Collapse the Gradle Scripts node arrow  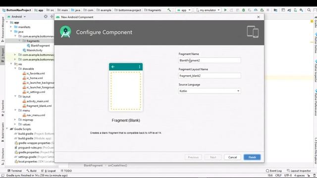pyautogui.click(x=7, y=129)
